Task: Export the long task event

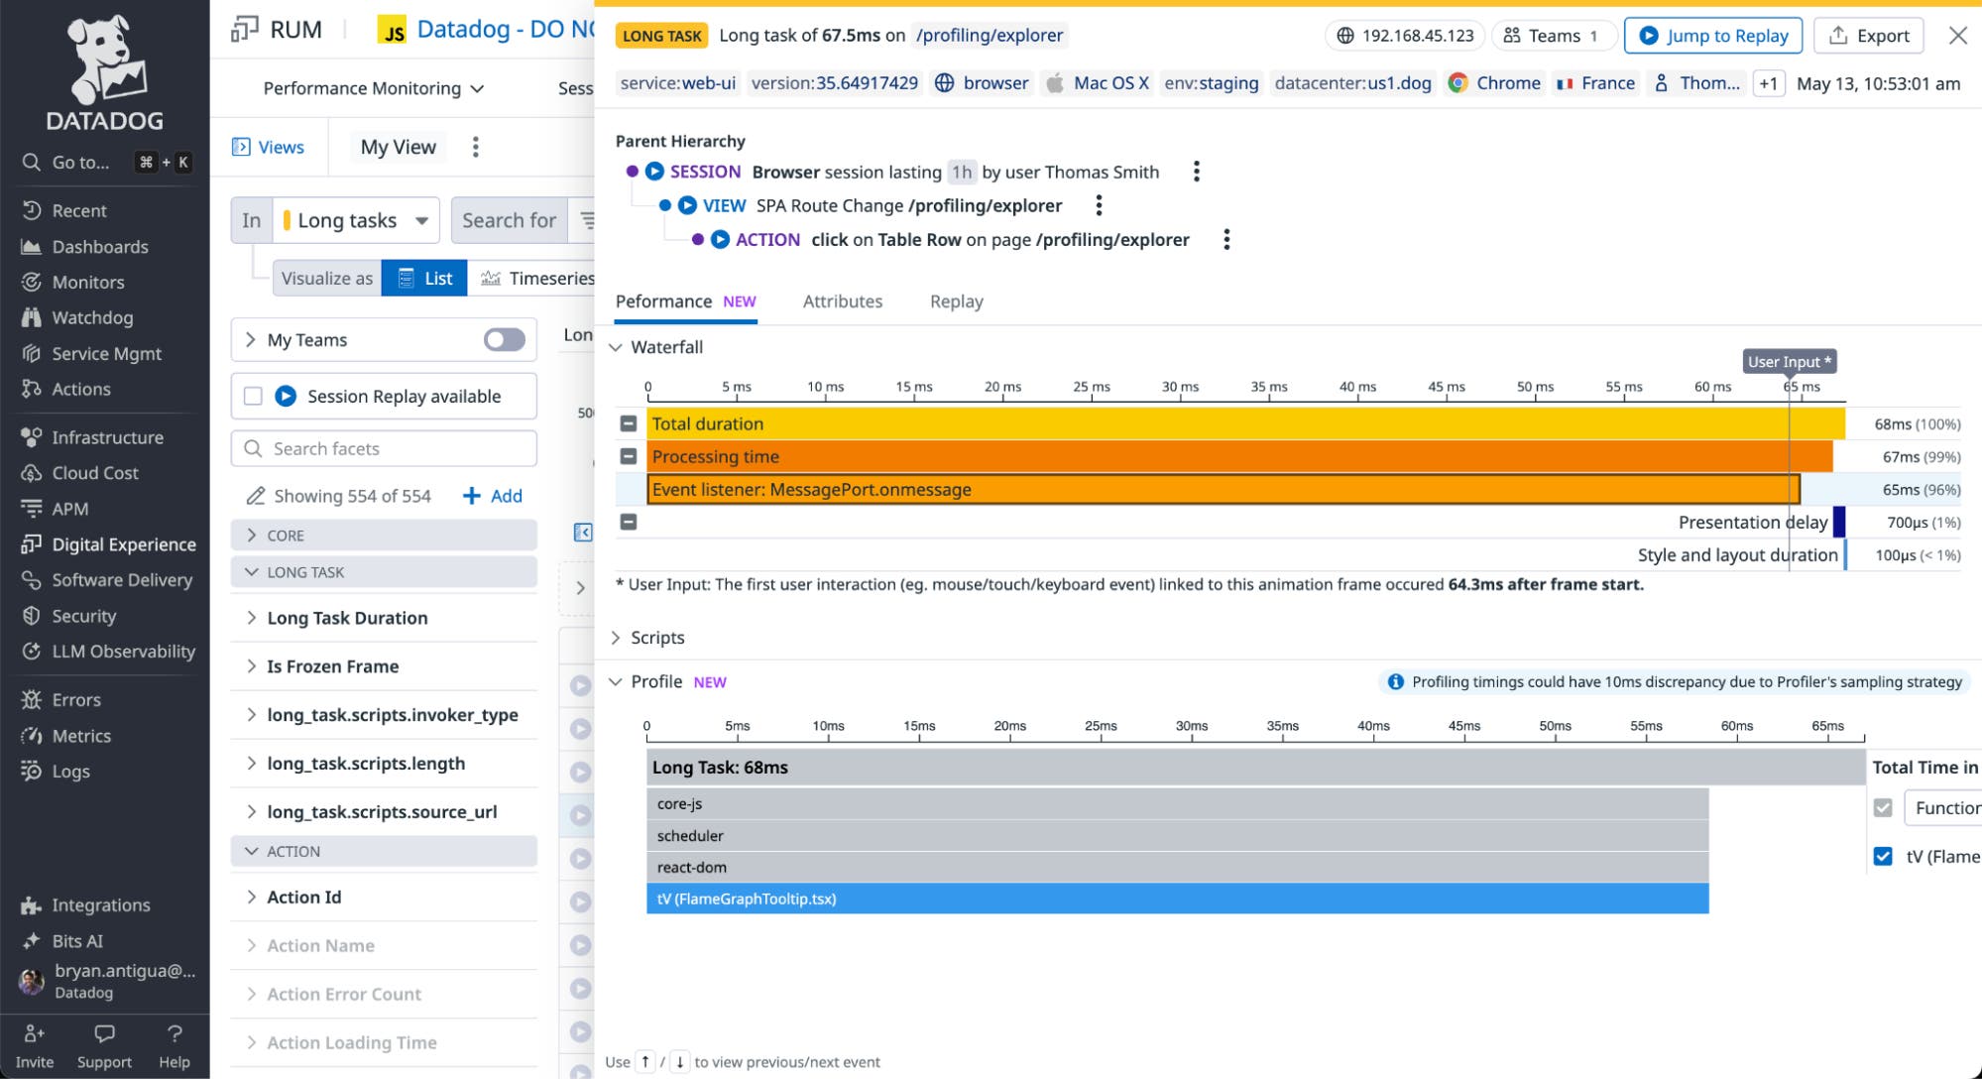Action: click(x=1868, y=35)
